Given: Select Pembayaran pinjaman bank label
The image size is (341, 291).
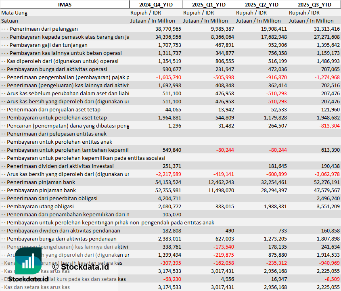Looking at the screenshot, I should click(x=41, y=190).
